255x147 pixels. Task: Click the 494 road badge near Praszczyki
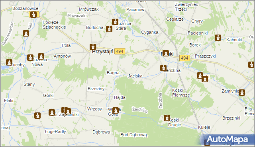(184, 58)
